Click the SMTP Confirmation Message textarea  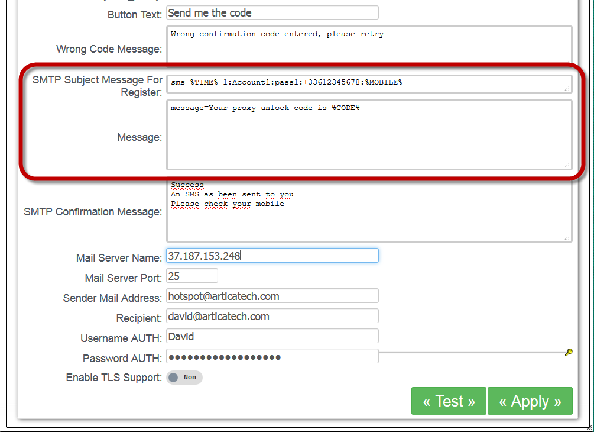click(369, 211)
